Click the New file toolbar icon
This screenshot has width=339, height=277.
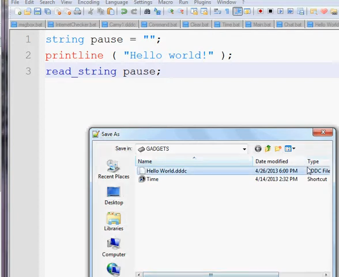click(18, 12)
